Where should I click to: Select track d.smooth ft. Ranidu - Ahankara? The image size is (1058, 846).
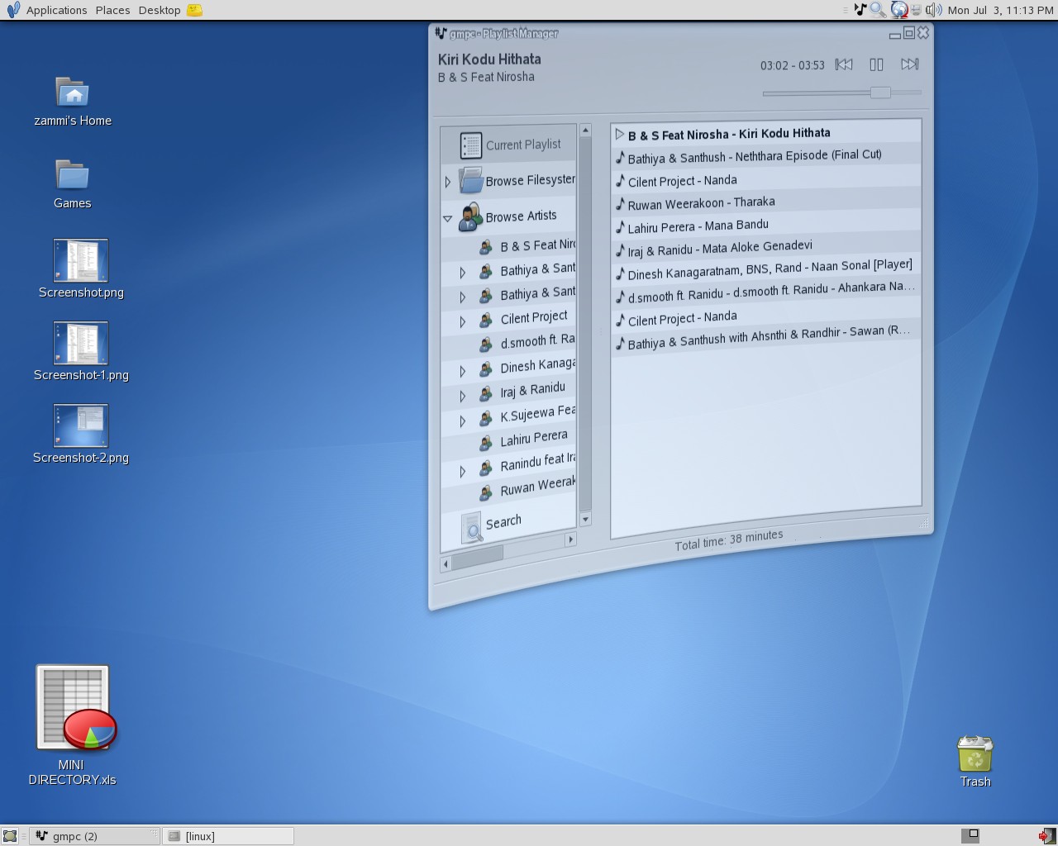pyautogui.click(x=766, y=292)
